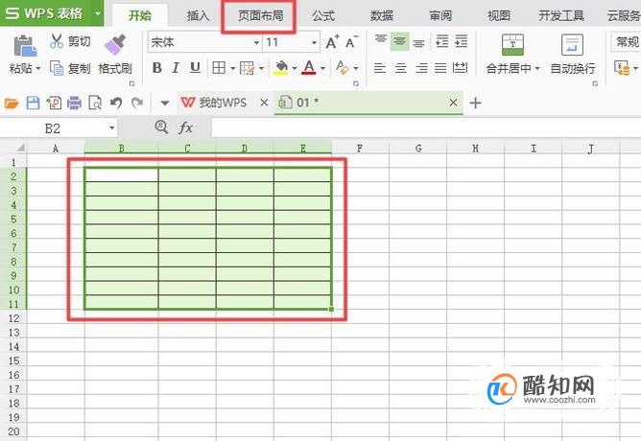The width and height of the screenshot is (641, 441).
Task: Click the distributed alignment icon
Action: pyautogui.click(x=460, y=68)
